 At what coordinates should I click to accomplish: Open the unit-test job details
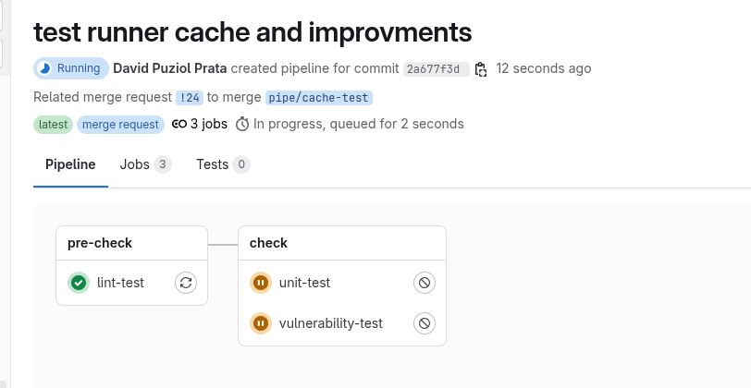click(x=304, y=283)
